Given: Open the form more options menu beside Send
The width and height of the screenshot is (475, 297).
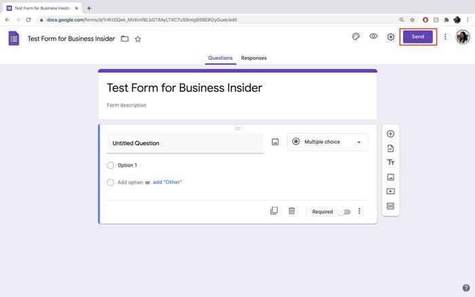Looking at the screenshot, I should pyautogui.click(x=445, y=37).
